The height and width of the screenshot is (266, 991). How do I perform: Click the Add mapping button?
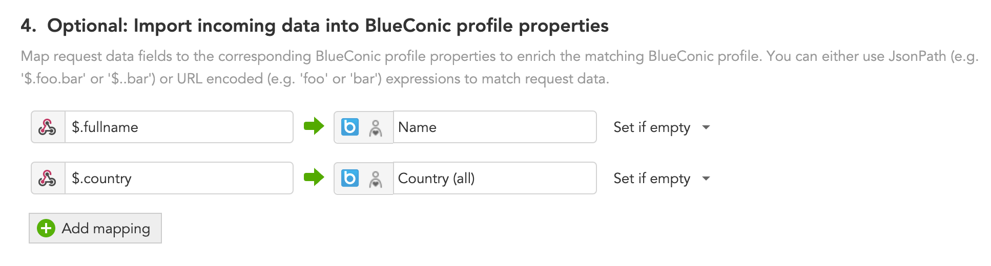(x=95, y=228)
